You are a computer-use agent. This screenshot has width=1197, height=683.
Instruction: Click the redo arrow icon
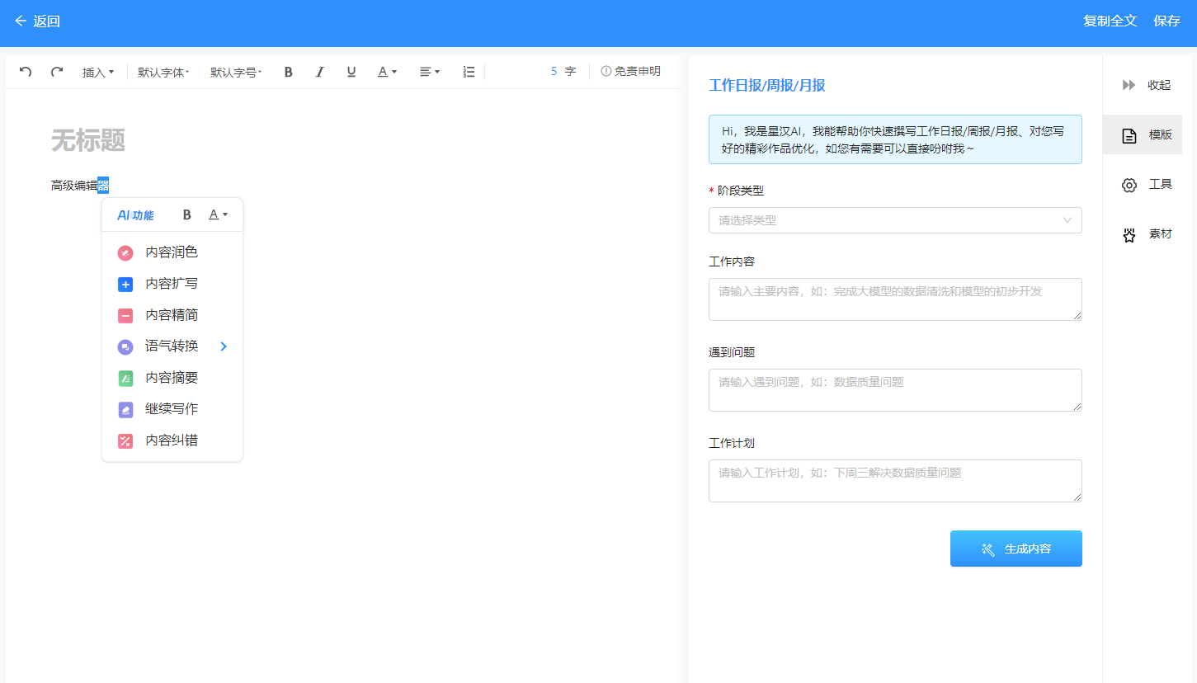point(57,72)
